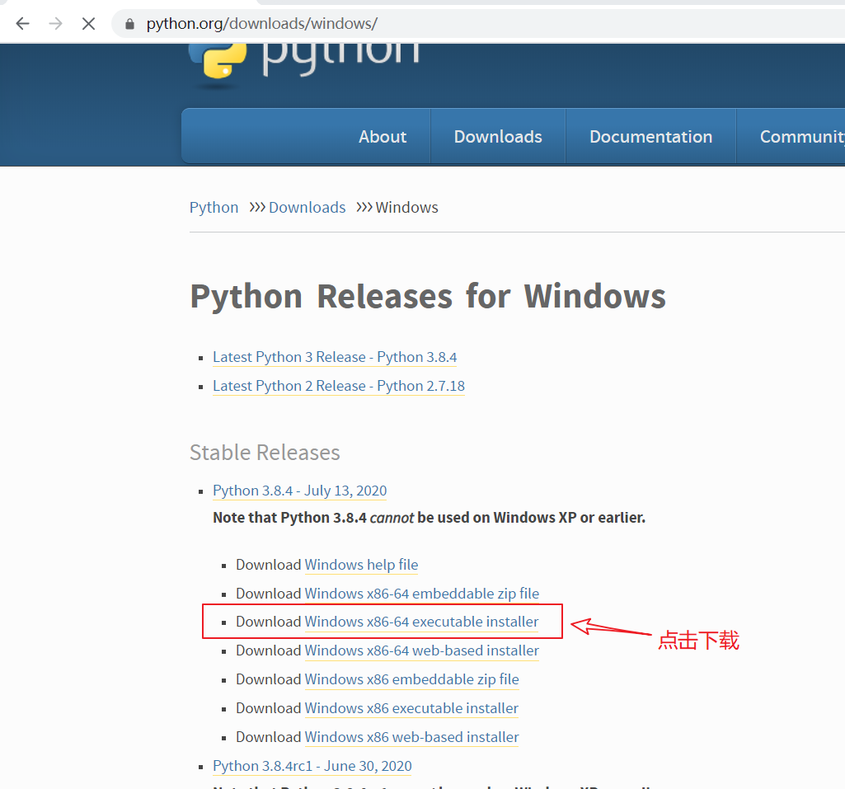Go back with the browser back arrow

tap(22, 24)
